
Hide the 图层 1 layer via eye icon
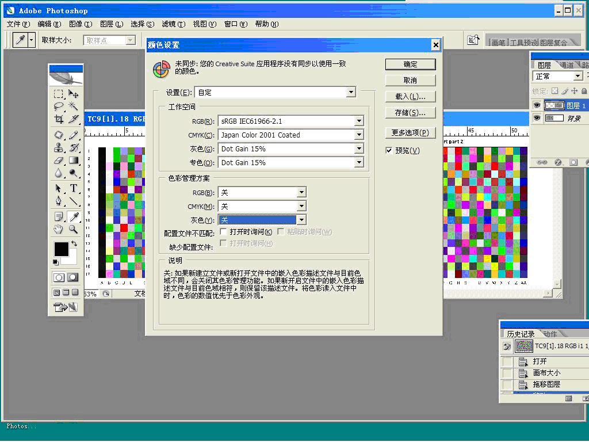[537, 106]
